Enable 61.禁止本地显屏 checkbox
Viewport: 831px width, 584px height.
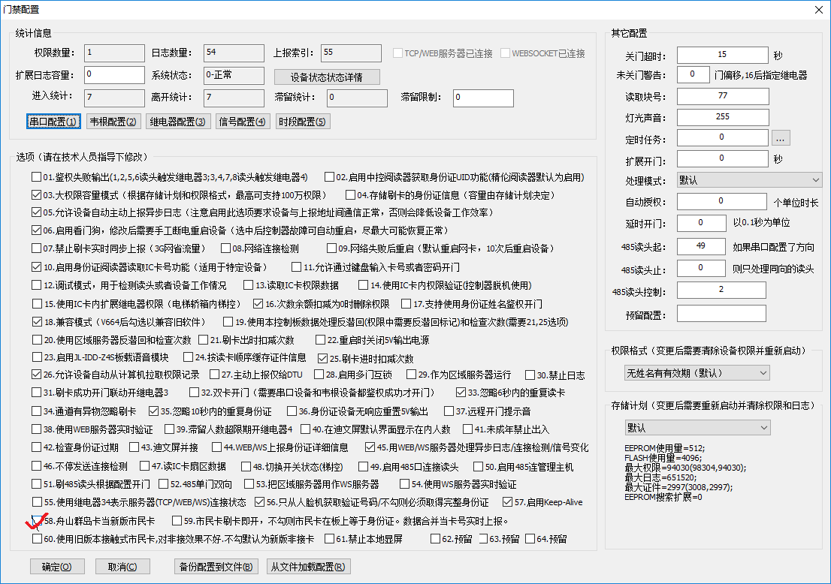pyautogui.click(x=329, y=539)
